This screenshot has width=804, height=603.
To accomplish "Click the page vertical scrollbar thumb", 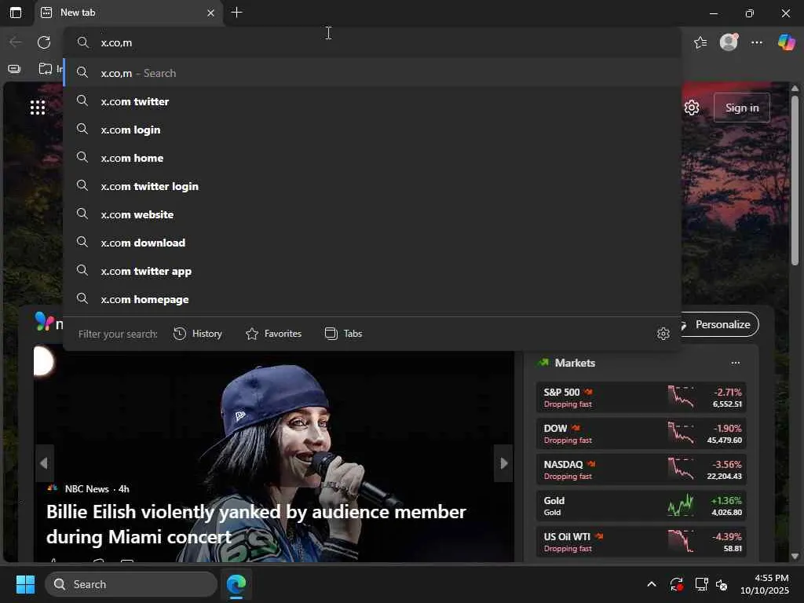I will click(x=795, y=180).
